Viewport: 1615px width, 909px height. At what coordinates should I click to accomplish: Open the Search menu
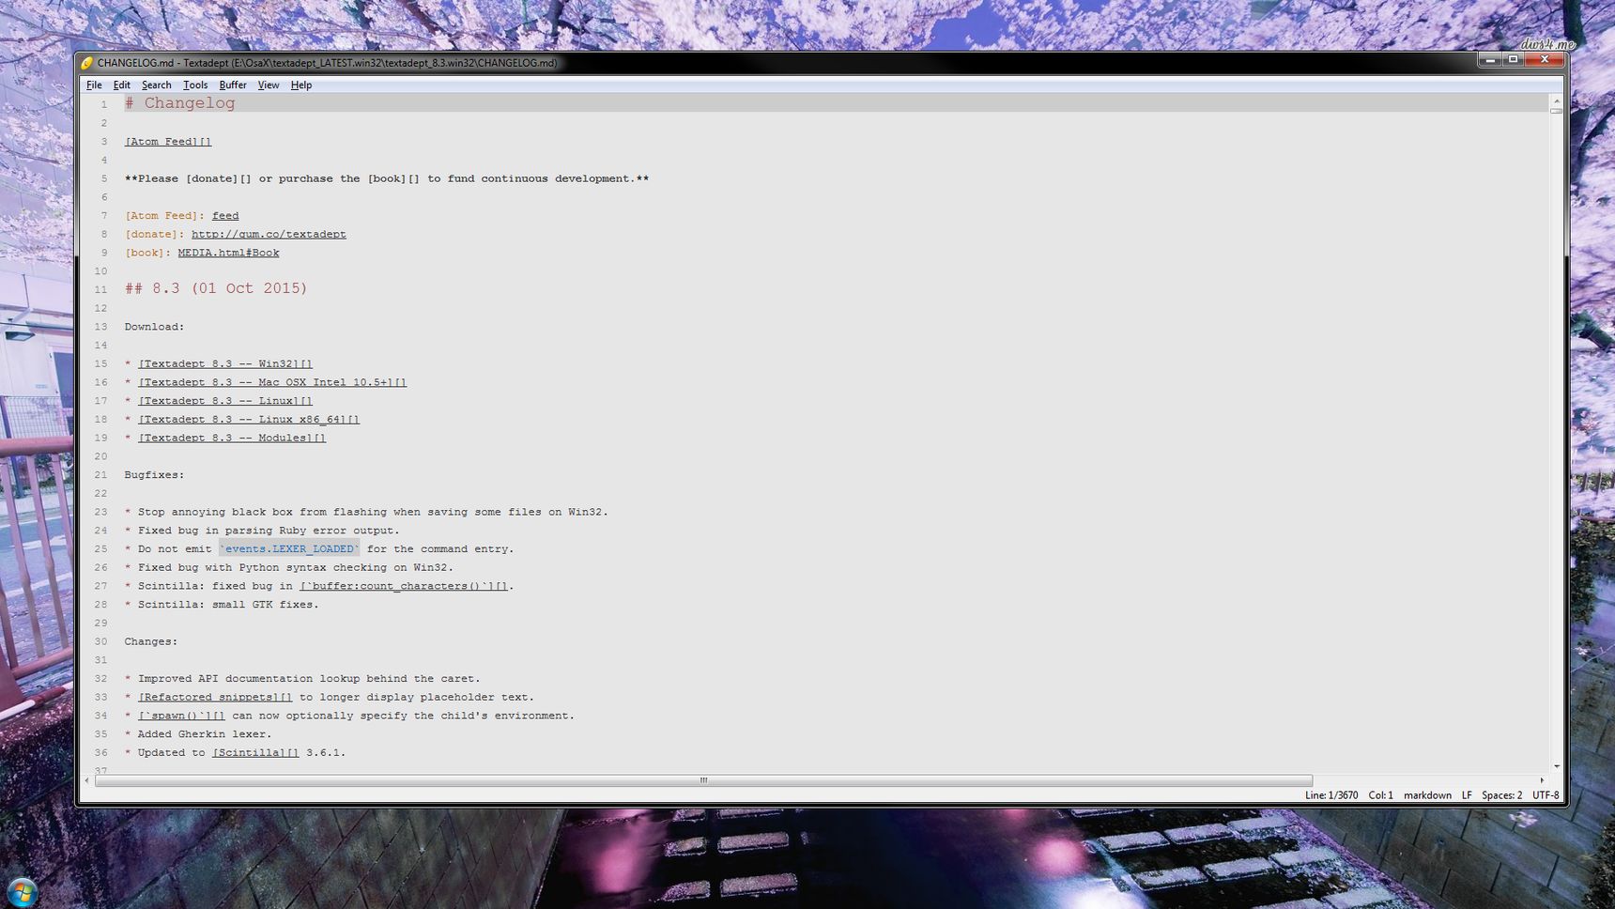[x=156, y=85]
